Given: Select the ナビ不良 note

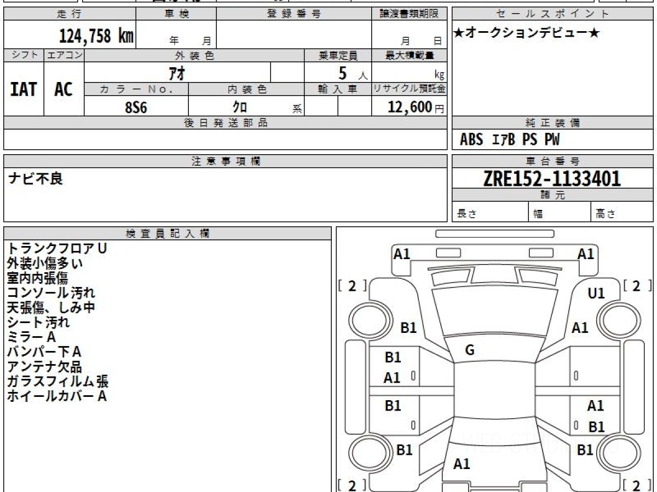Looking at the screenshot, I should [x=36, y=178].
